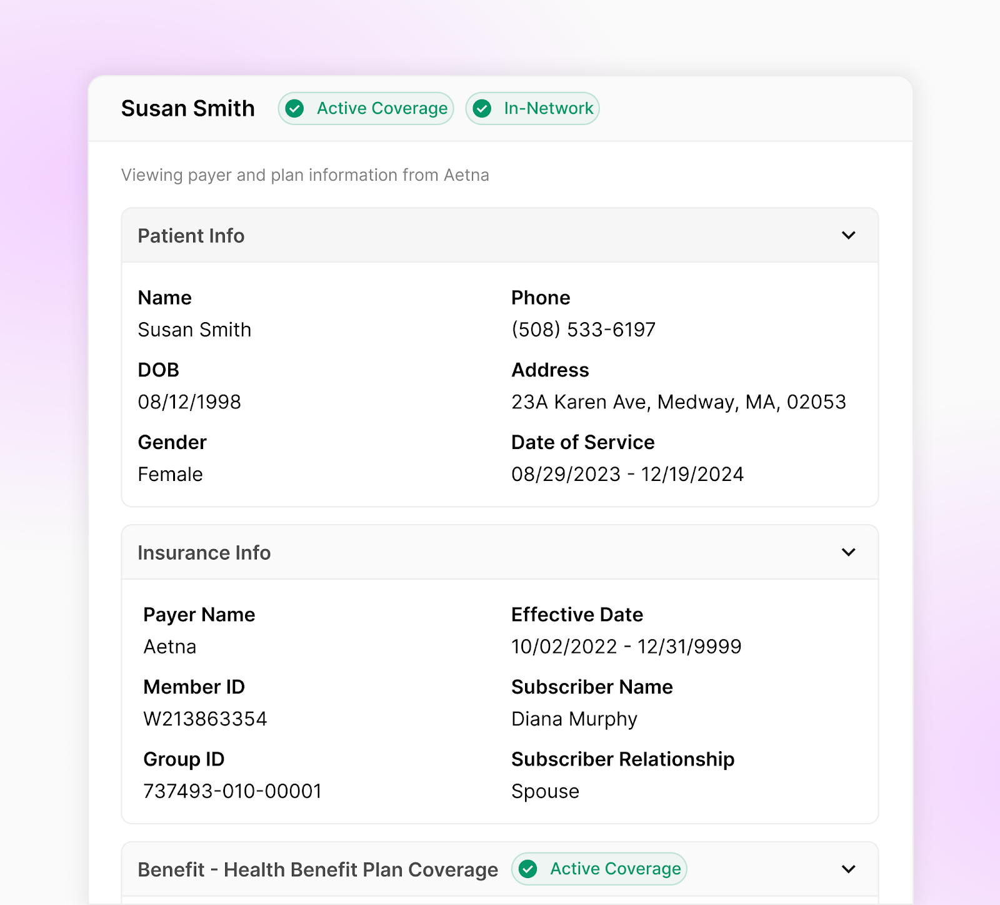
Task: Select Benefit - Health Benefit Plan Coverage title
Action: click(317, 869)
